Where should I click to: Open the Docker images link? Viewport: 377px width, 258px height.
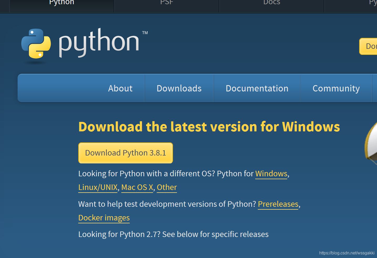[x=104, y=218]
